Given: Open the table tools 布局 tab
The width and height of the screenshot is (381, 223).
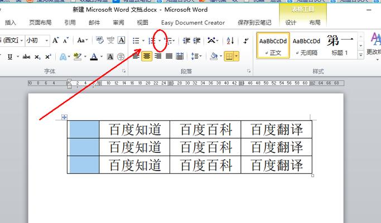Looking at the screenshot, I should (x=315, y=23).
